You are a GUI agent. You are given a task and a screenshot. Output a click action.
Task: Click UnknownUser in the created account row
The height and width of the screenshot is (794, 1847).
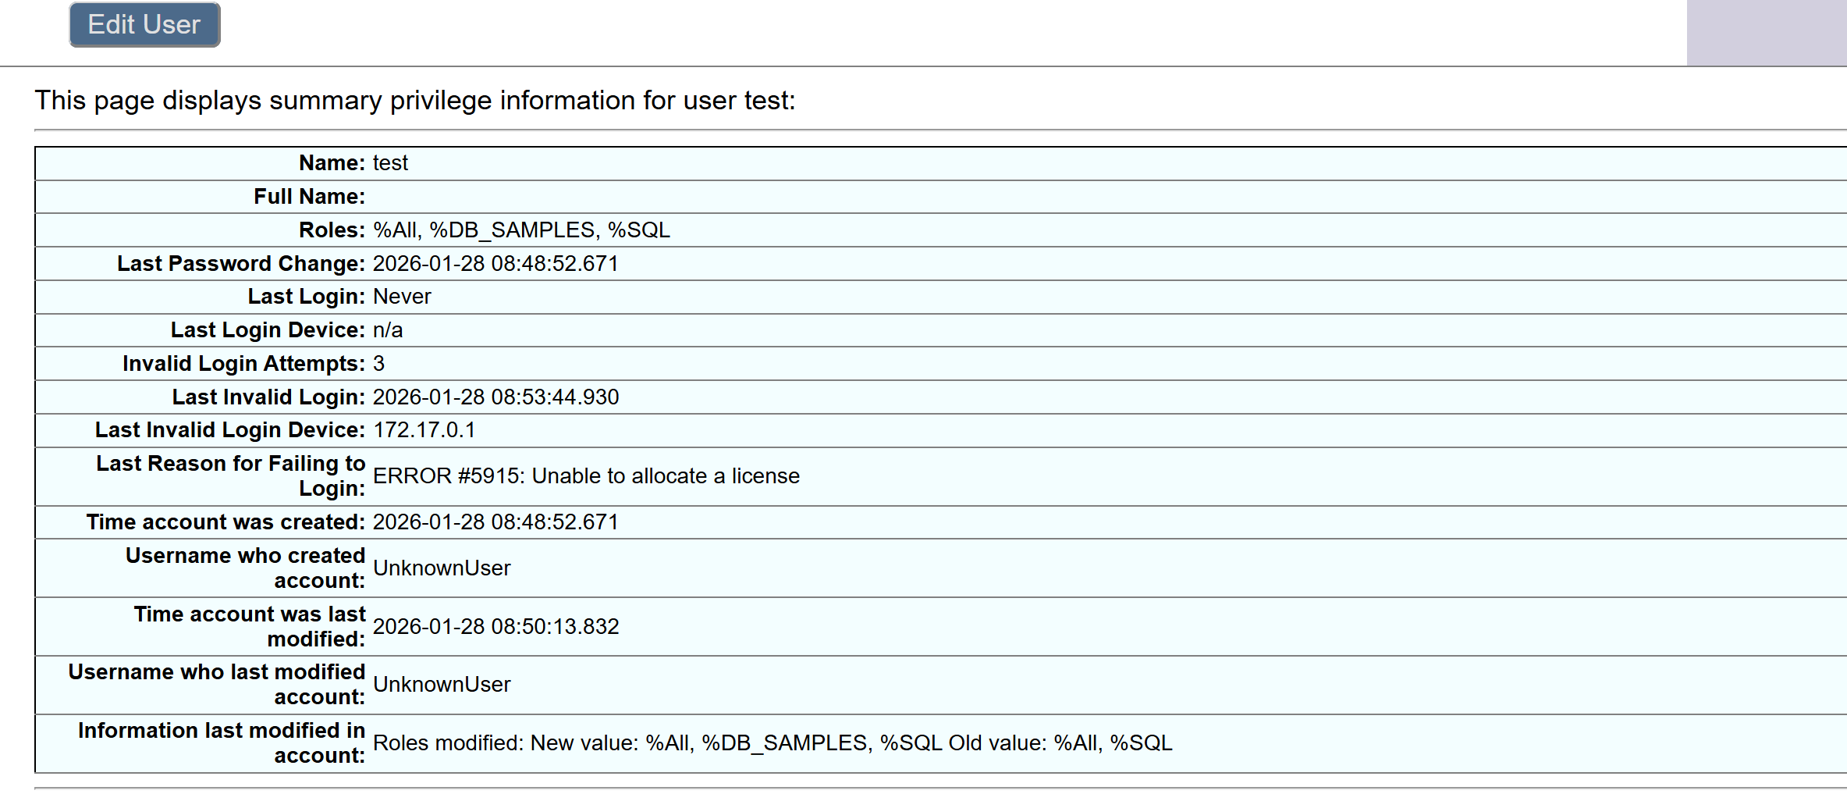tap(442, 568)
